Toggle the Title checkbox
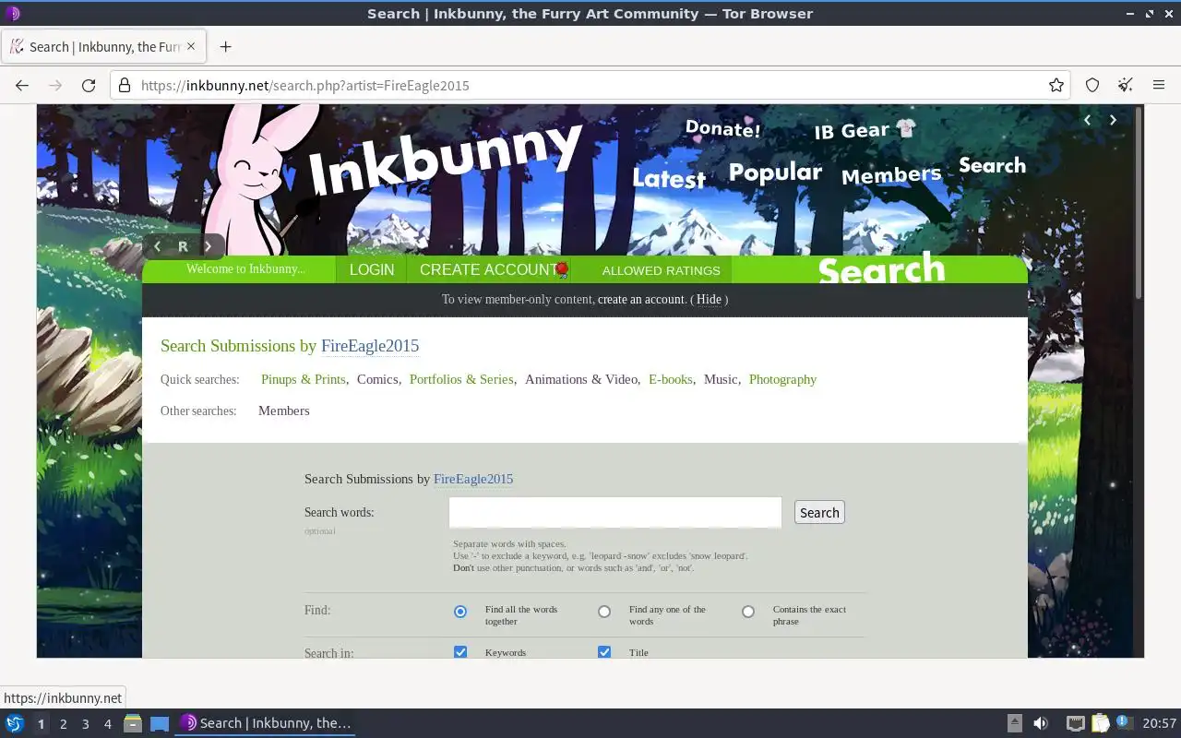Image resolution: width=1181 pixels, height=738 pixels. (604, 651)
